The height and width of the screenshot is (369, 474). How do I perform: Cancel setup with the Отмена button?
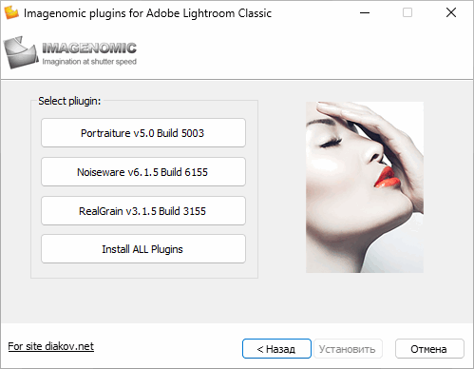coord(429,349)
